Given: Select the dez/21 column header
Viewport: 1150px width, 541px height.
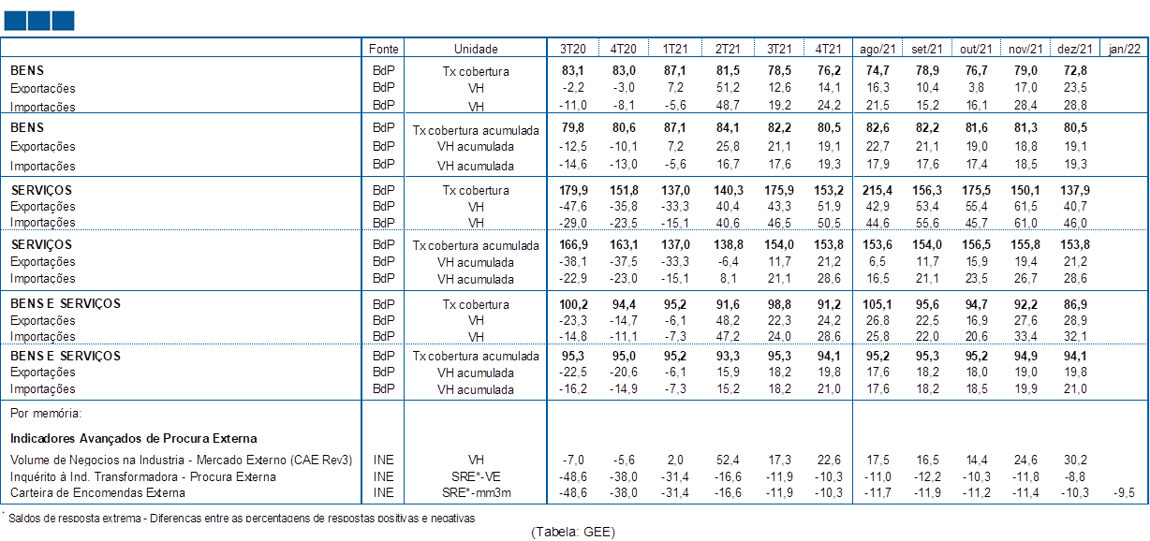Looking at the screenshot, I should (x=1076, y=49).
